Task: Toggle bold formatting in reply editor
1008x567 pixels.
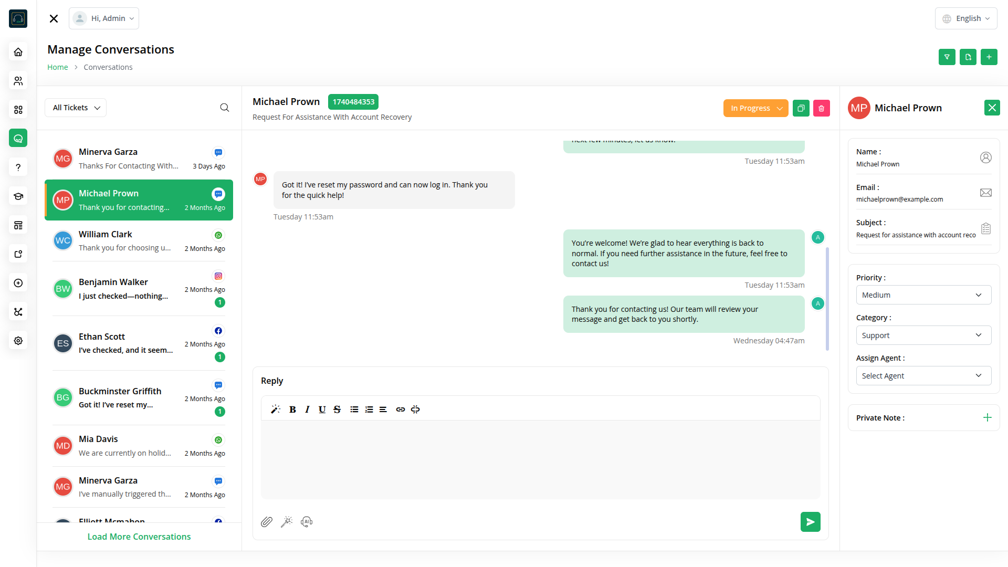Action: [292, 409]
